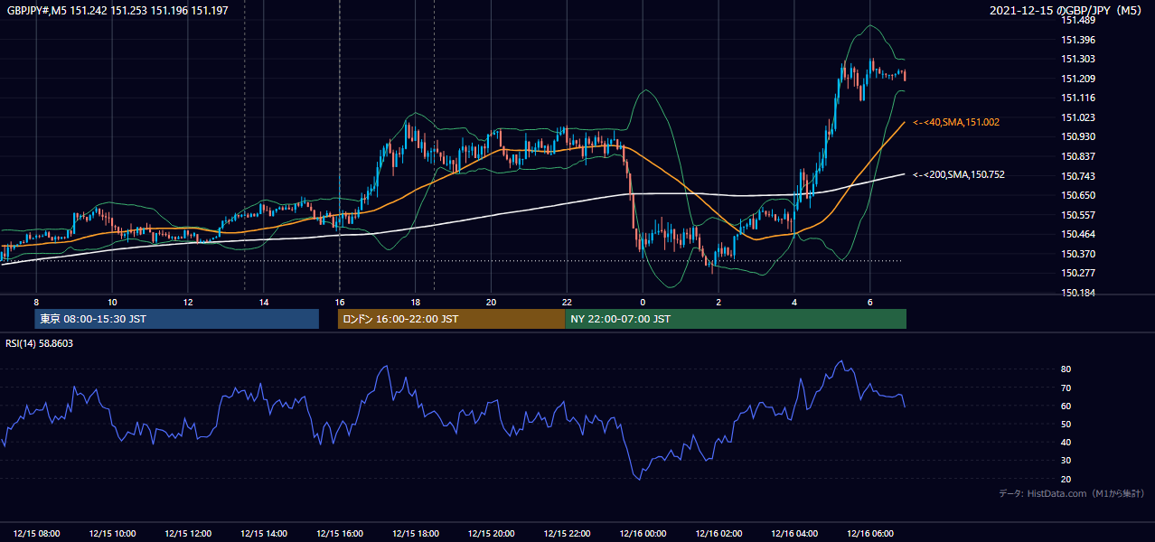
Task: Click the 12/16 02:00 date label
Action: point(718,533)
